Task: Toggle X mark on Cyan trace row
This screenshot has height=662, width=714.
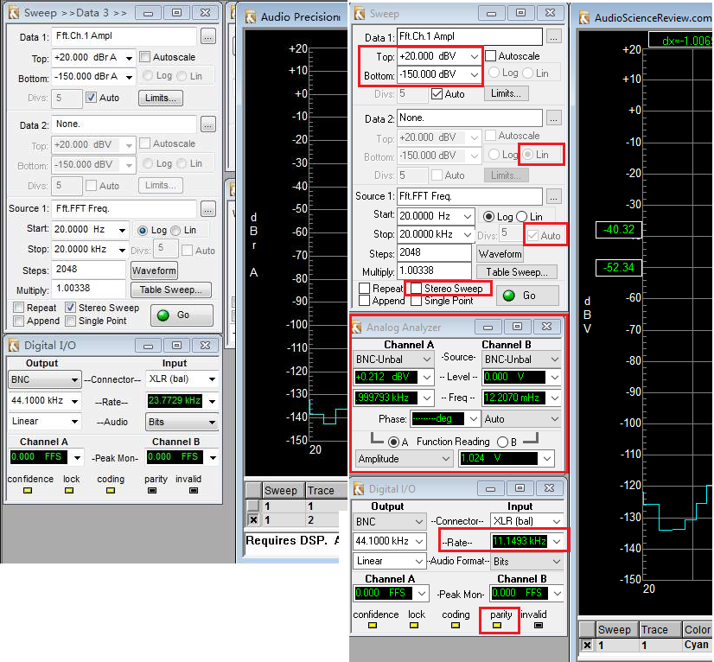Action: 587,646
